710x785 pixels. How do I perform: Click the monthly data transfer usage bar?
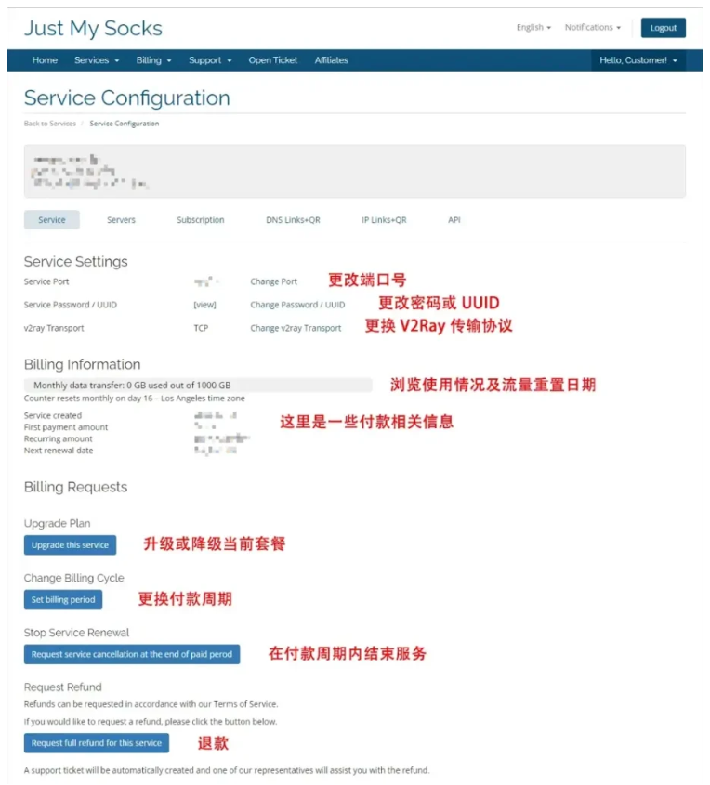[x=198, y=385]
